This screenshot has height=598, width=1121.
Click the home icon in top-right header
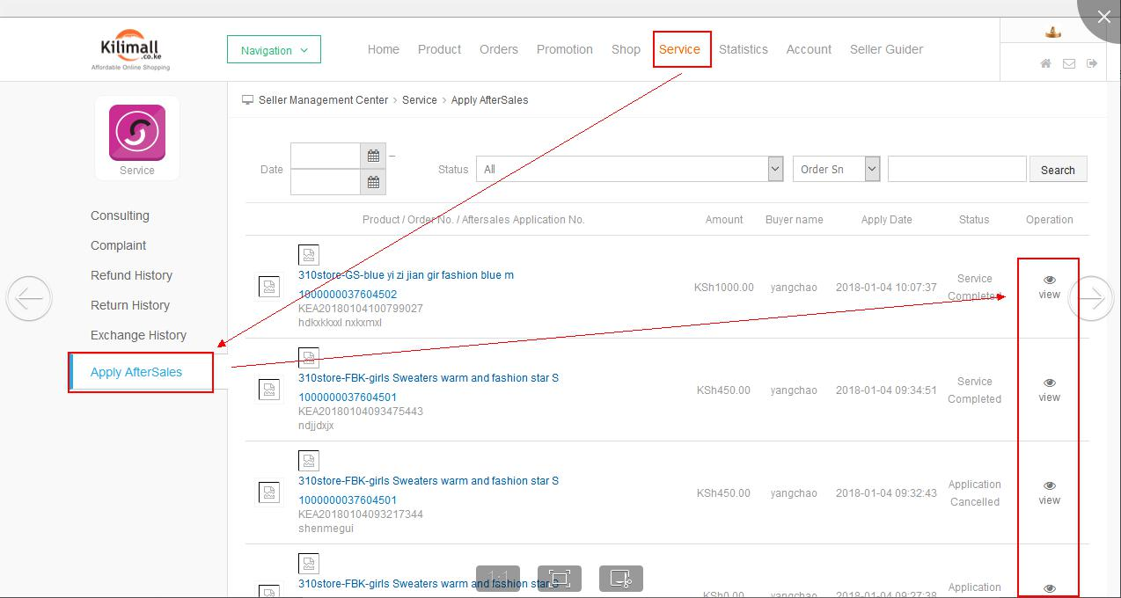[x=1045, y=63]
